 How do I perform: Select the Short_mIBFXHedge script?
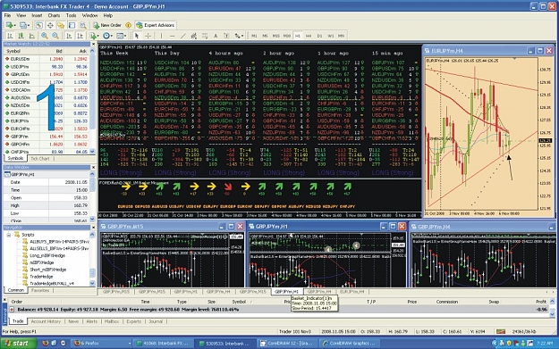click(x=47, y=270)
